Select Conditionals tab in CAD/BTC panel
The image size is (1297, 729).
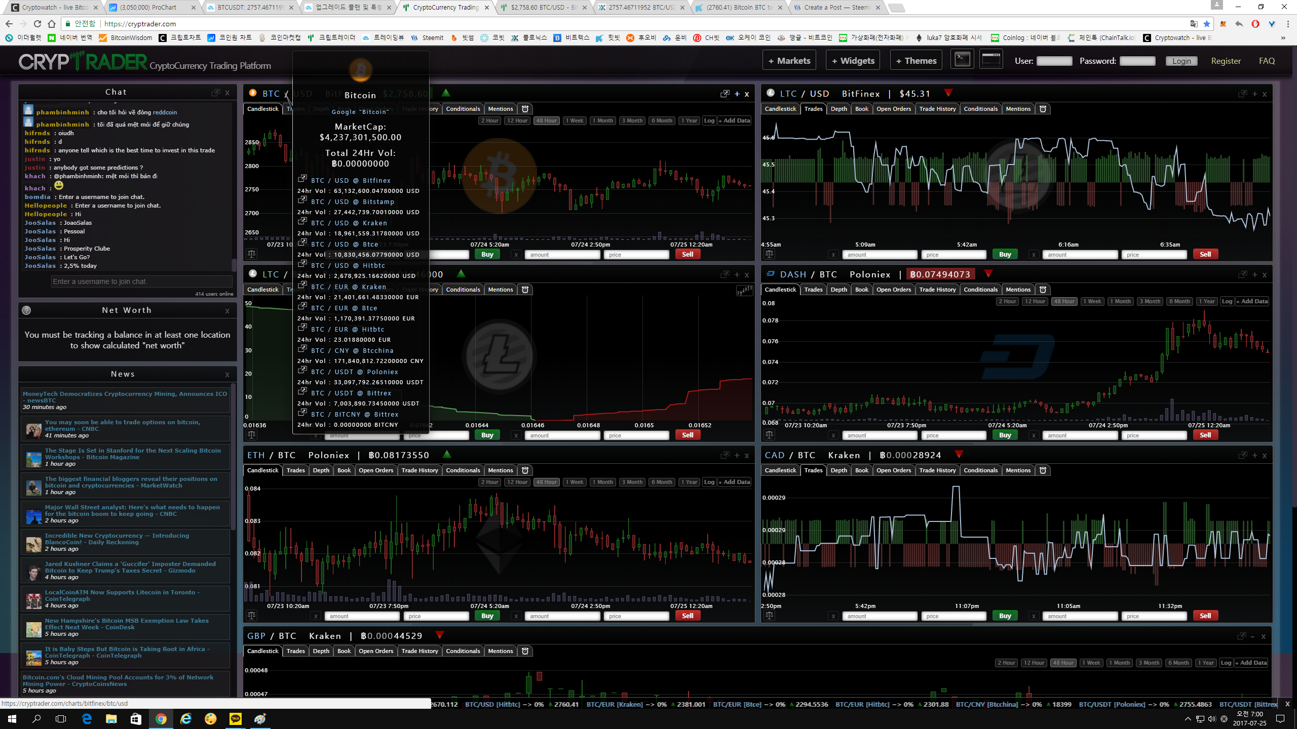point(981,470)
